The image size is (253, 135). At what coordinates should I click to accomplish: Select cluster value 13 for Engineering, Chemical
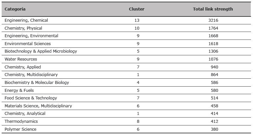point(137,20)
